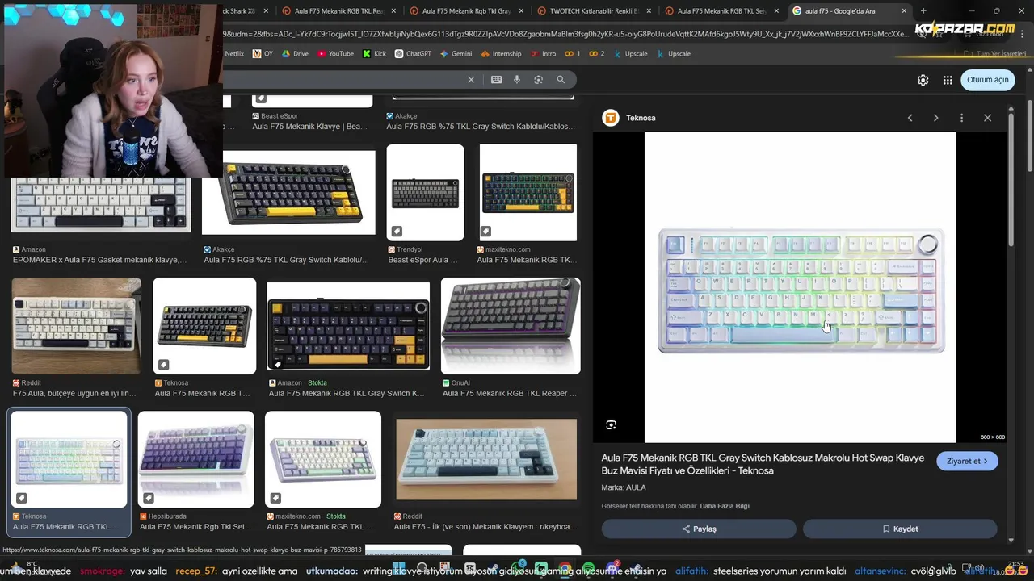This screenshot has height=581, width=1034.
Task: Click the Ziyaret et button
Action: pos(967,461)
